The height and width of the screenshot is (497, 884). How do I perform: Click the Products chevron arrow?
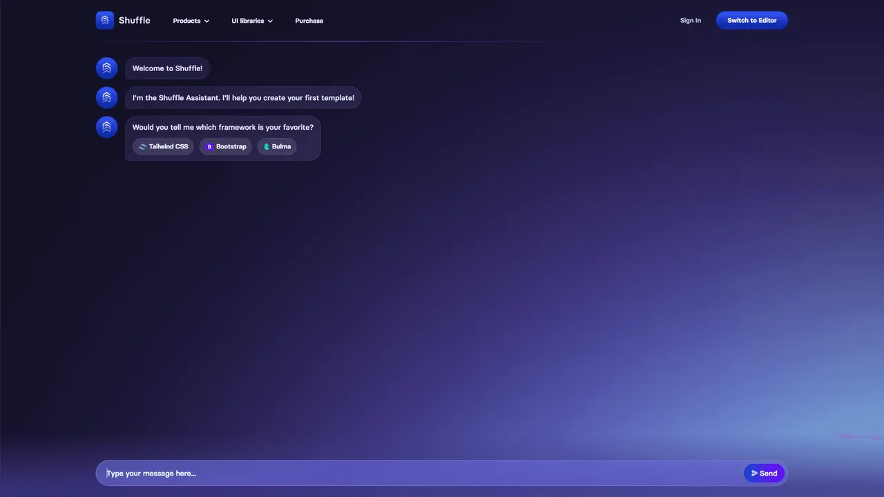[x=206, y=21]
